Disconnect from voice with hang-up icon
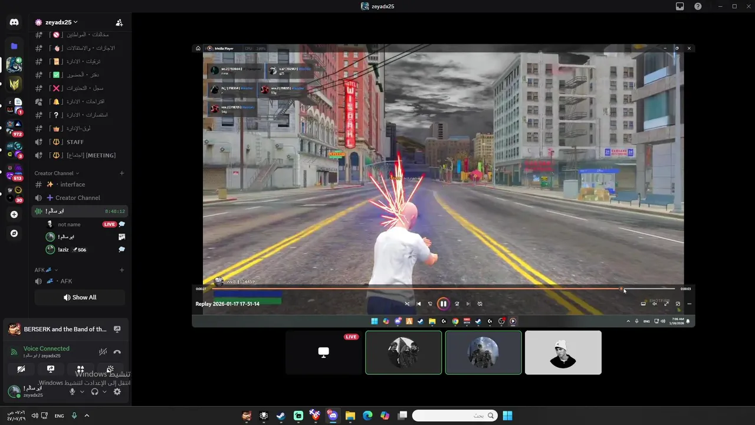 [x=117, y=352]
